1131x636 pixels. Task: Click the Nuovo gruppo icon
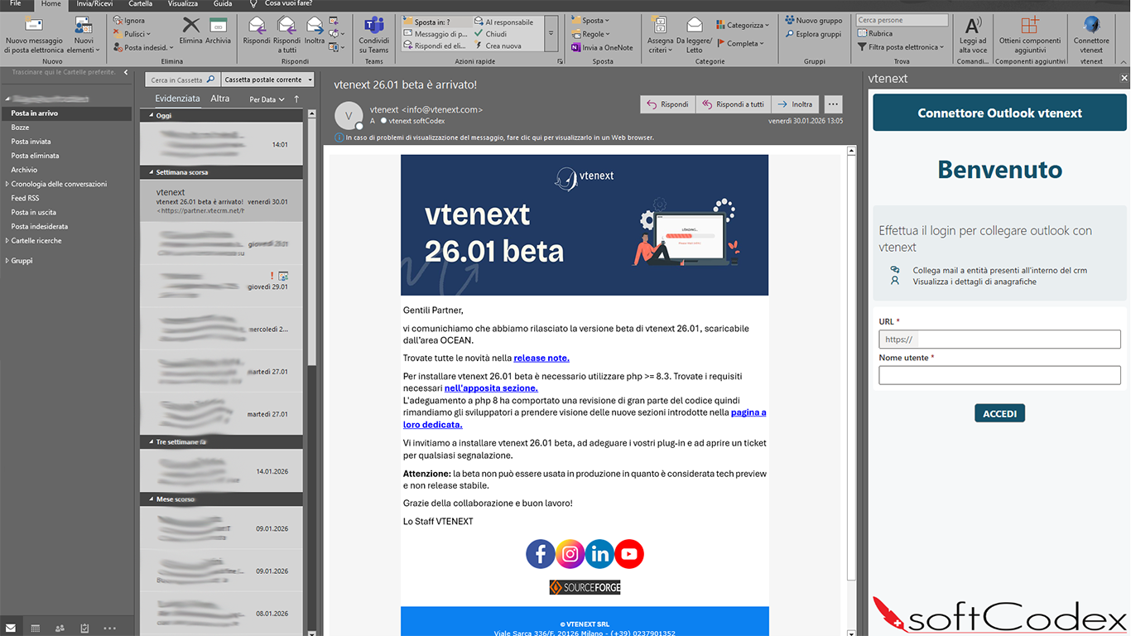tap(790, 21)
